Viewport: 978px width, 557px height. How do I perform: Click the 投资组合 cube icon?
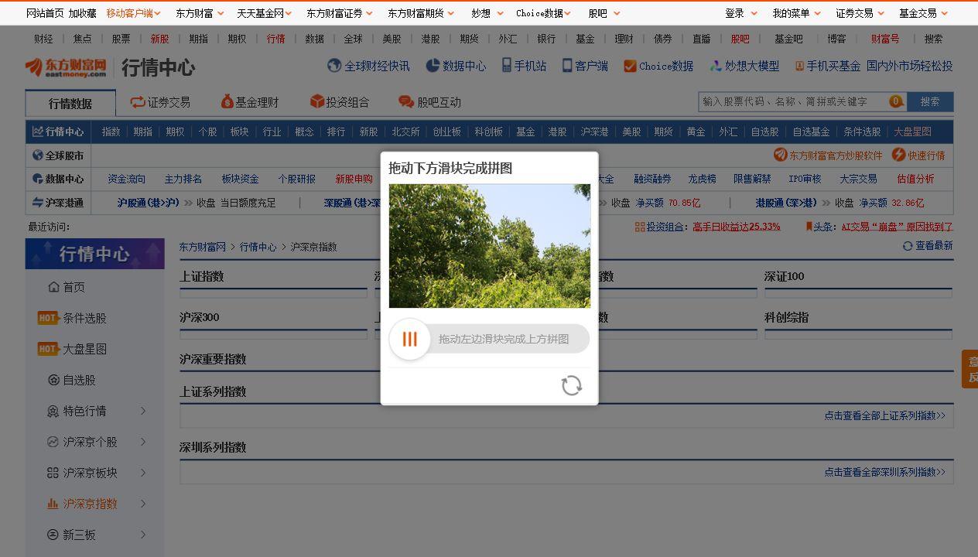point(316,101)
